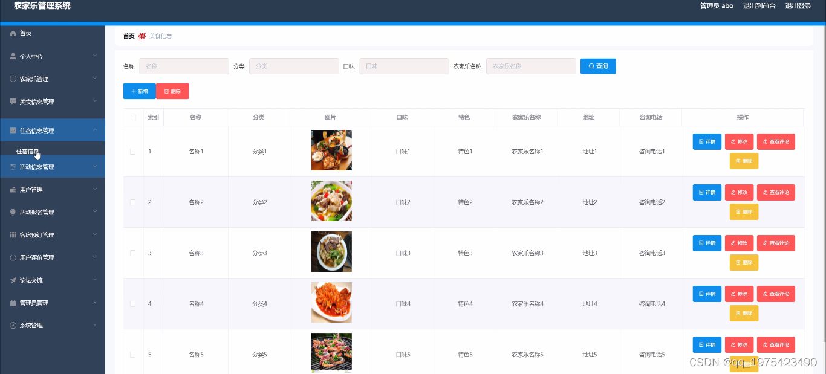Select the panel icon on 住宿信息管理
The height and width of the screenshot is (374, 826).
13,129
